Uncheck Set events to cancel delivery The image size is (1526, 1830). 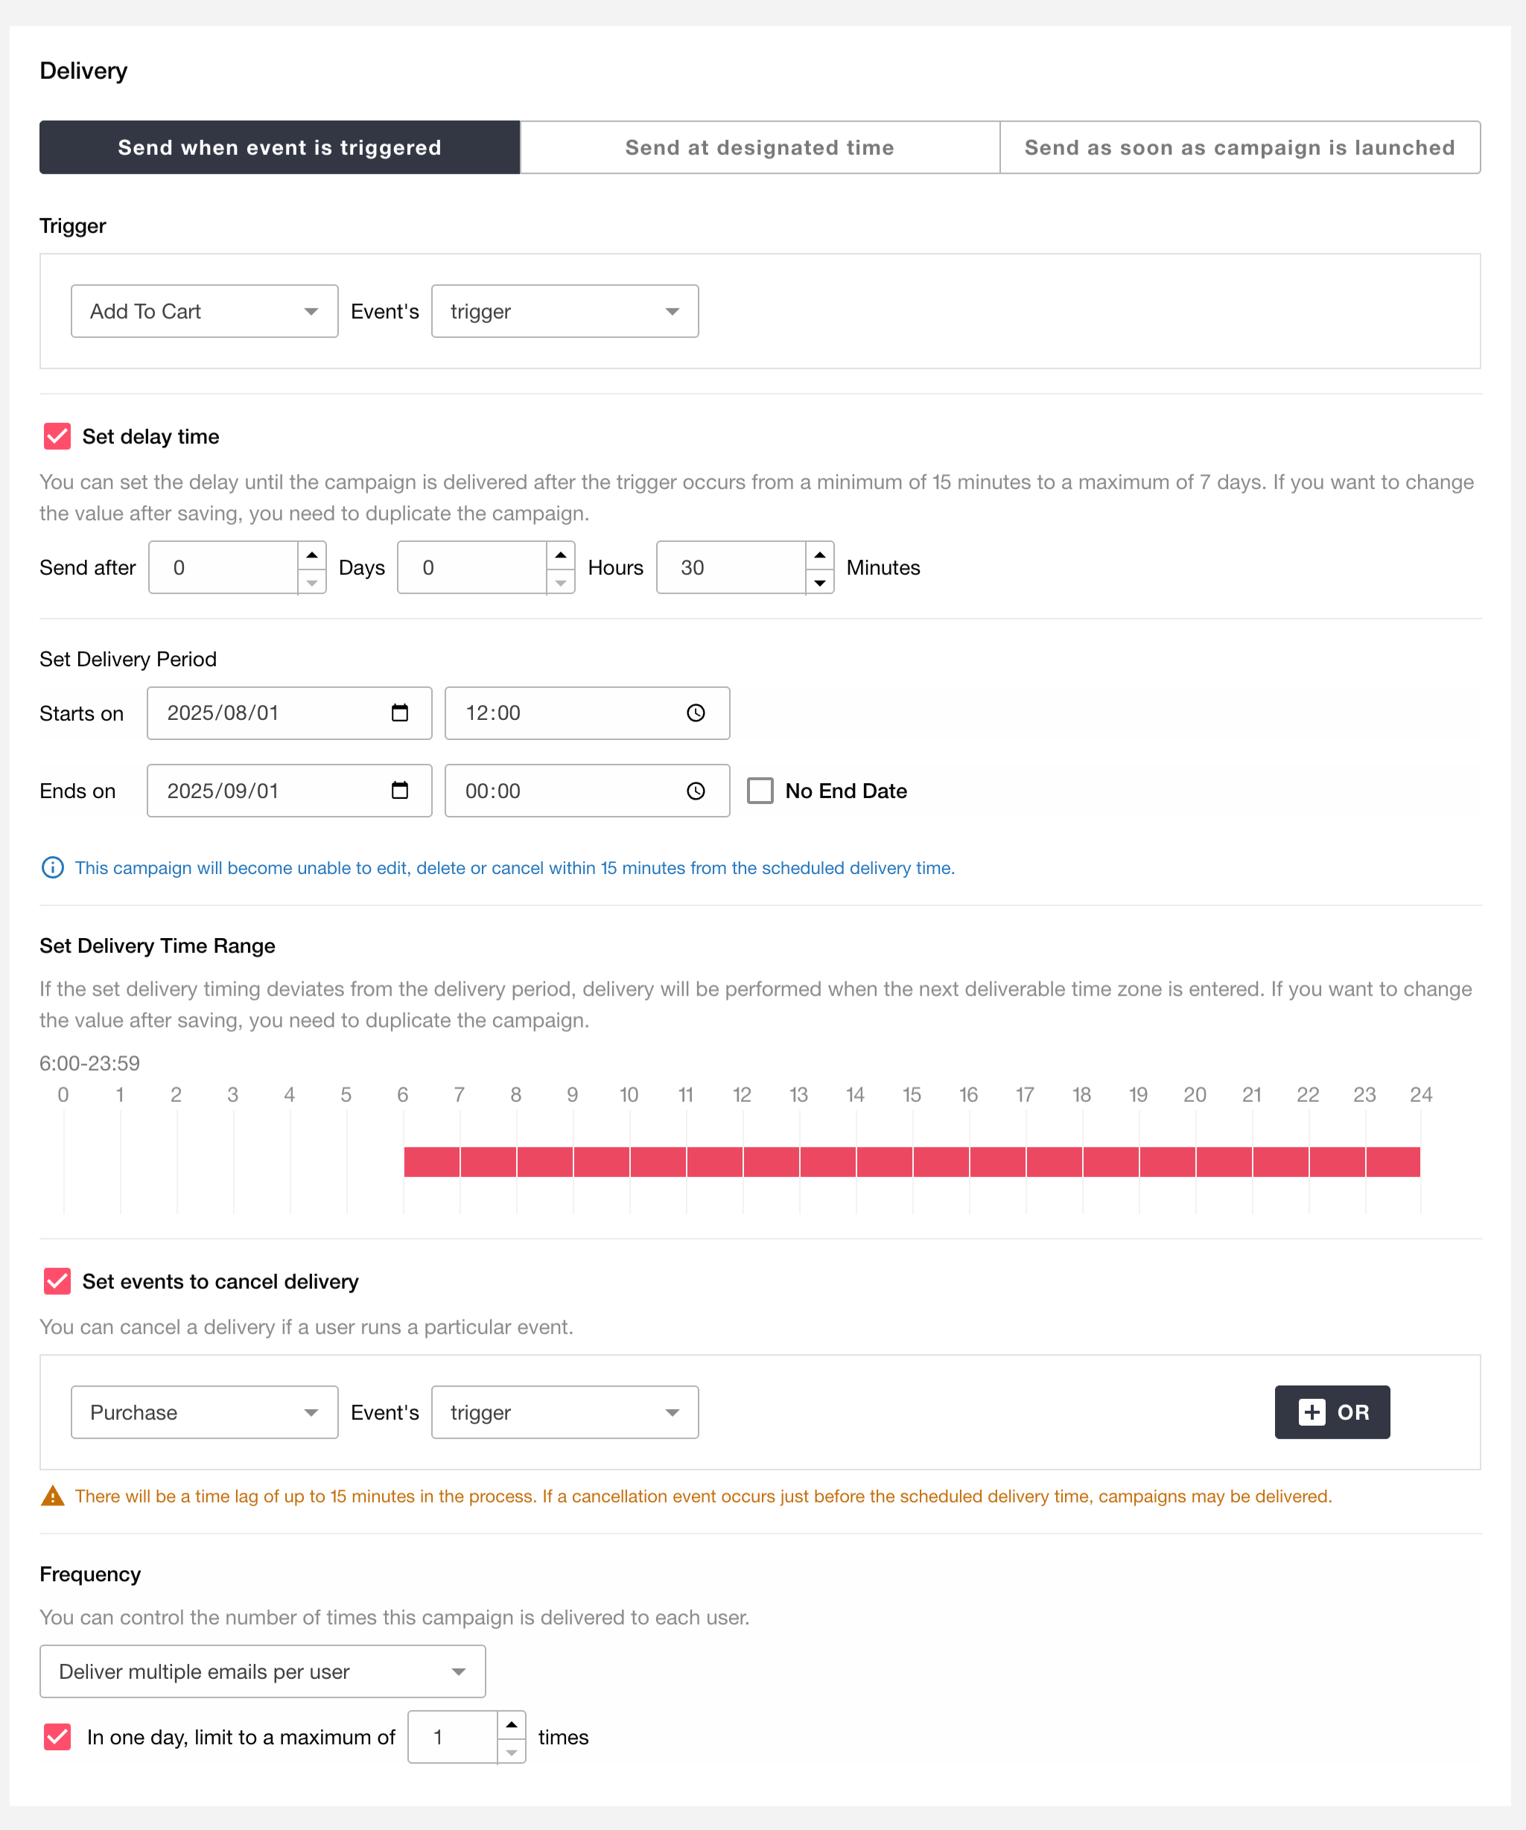[x=57, y=1281]
